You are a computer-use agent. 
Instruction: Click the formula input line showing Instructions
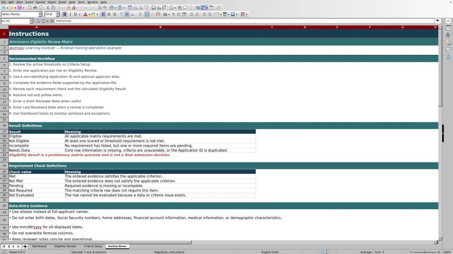tap(245, 21)
